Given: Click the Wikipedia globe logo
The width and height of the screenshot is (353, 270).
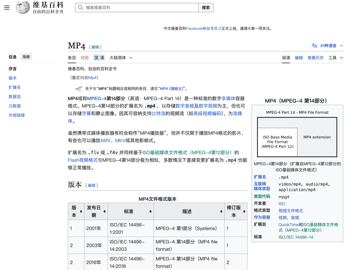Looking at the screenshot, I should 23,8.
